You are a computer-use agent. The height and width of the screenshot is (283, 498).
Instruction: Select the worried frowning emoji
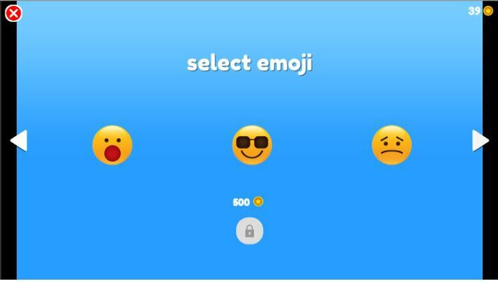tap(392, 145)
